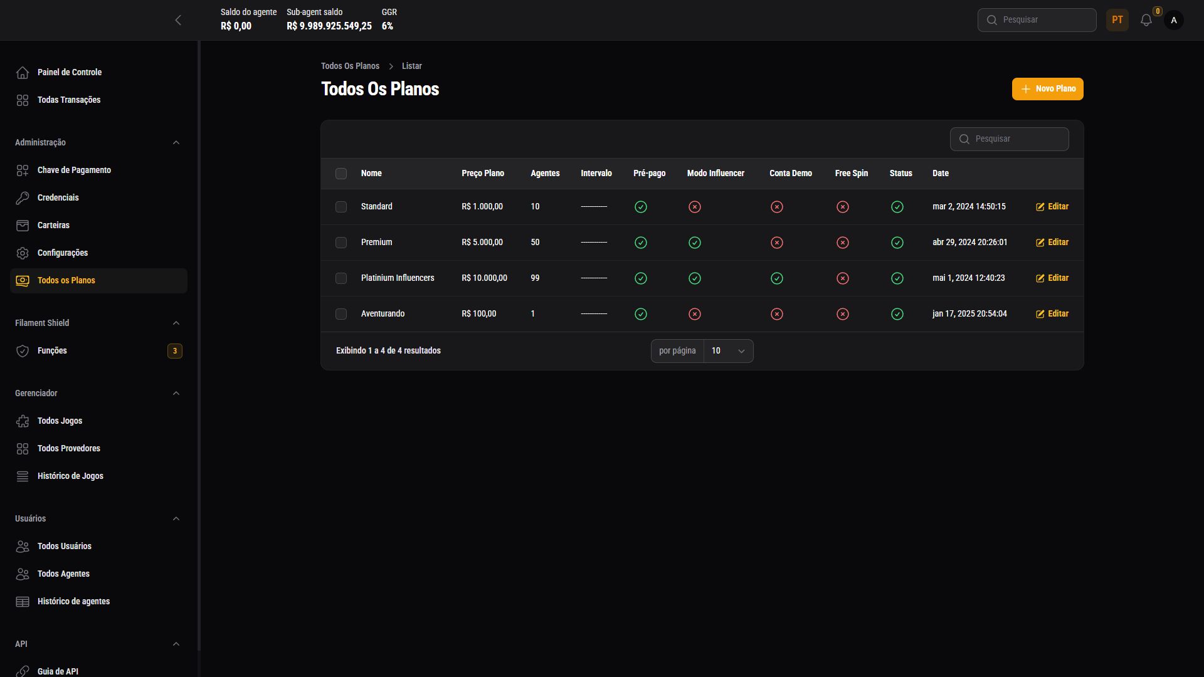Select Todos os Planos menu item
This screenshot has height=677, width=1204.
pyautogui.click(x=98, y=281)
